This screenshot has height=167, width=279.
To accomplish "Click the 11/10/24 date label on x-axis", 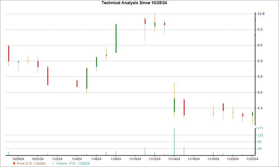I will [135, 159].
